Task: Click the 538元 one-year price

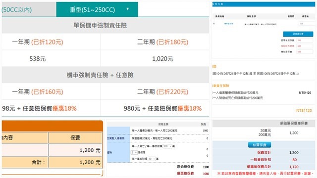Action: 38,59
